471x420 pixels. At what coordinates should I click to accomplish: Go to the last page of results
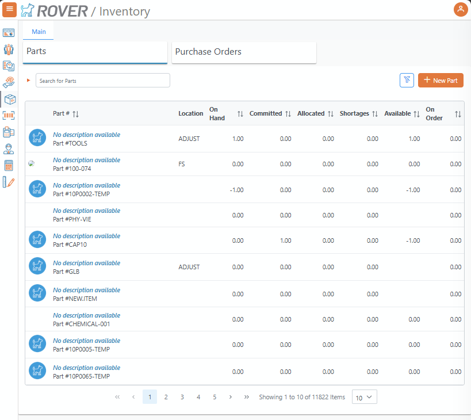click(x=247, y=397)
